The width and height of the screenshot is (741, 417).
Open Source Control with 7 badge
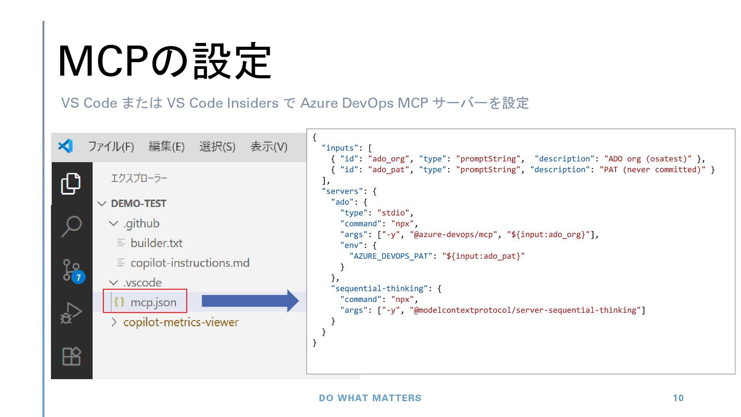[x=73, y=271]
